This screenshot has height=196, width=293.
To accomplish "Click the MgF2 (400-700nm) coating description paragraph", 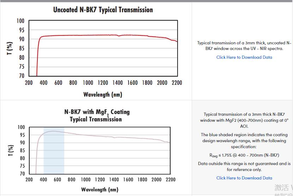I will 244,120.
